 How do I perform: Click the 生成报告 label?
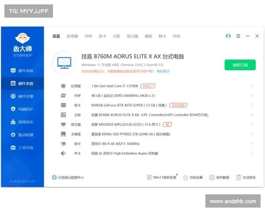249,178
